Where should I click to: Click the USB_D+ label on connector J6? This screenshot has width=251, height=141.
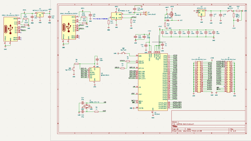pyautogui.click(x=82, y=29)
